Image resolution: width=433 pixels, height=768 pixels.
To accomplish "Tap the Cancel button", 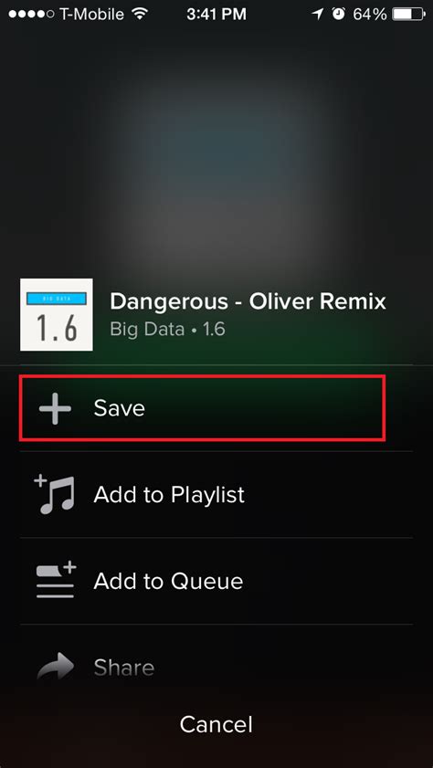I will tap(216, 724).
